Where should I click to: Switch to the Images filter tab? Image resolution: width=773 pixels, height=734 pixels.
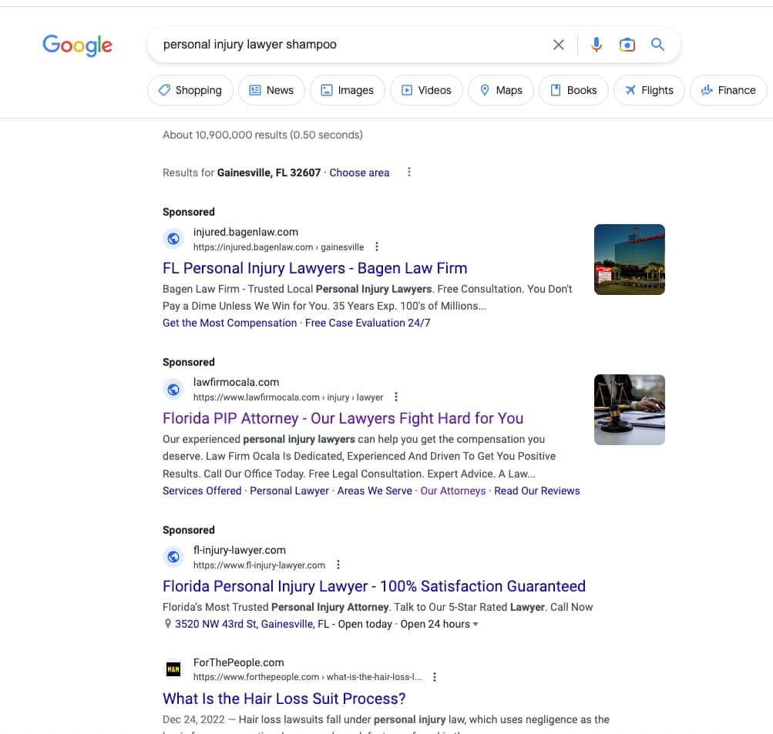point(348,90)
